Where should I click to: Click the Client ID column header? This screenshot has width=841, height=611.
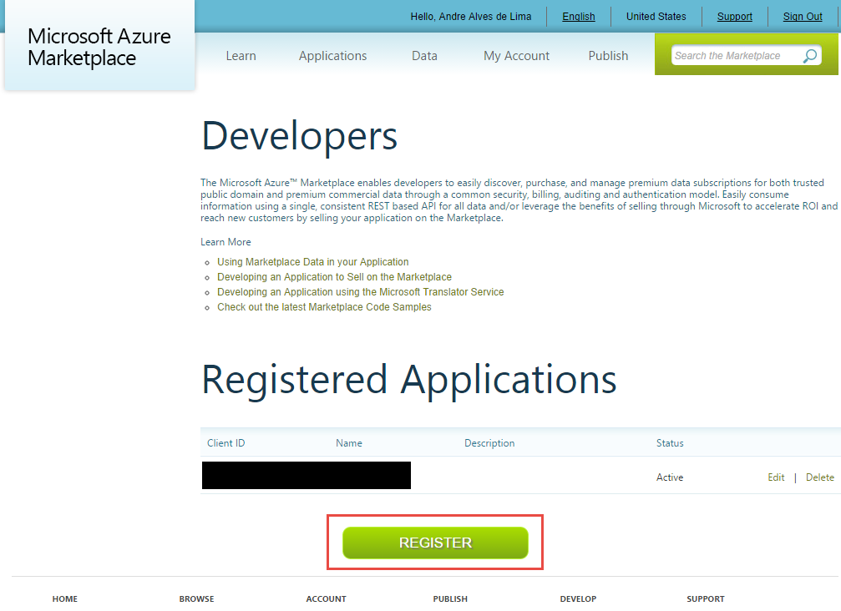(225, 443)
